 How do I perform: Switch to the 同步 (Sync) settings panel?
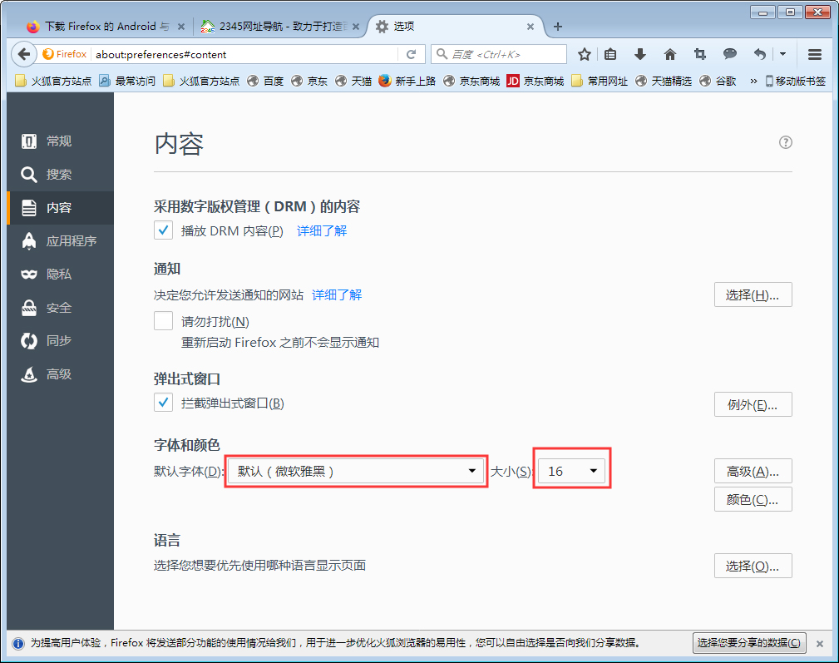(x=59, y=340)
